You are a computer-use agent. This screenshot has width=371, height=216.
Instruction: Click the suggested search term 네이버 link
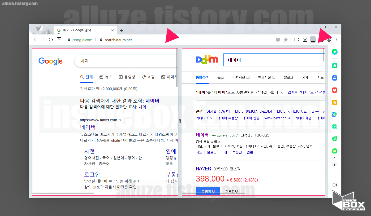click(x=152, y=101)
